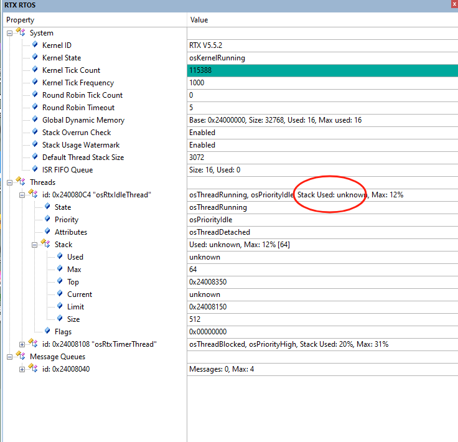Select the Kernel Tick Count label
The height and width of the screenshot is (442, 458).
coord(72,70)
